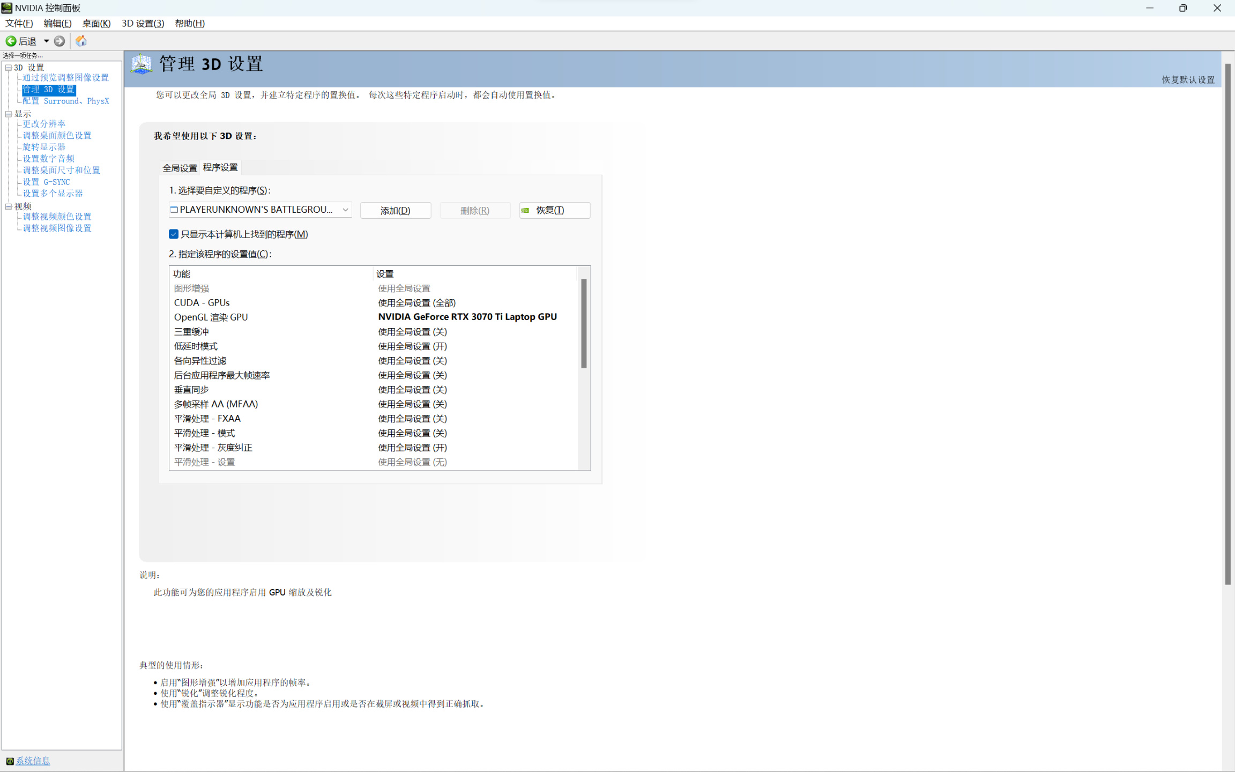Click the Forward arrow icon in toolbar

pos(59,41)
